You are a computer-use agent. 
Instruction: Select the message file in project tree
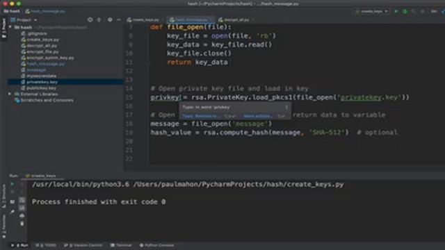click(35, 69)
